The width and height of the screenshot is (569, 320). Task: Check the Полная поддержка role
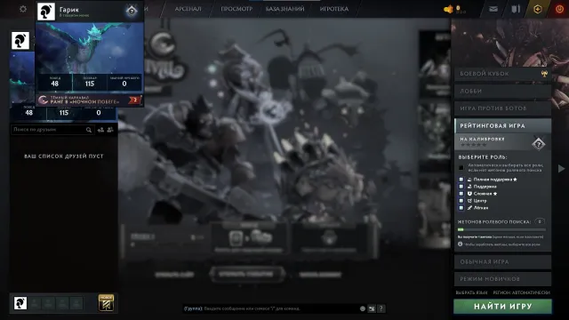(x=461, y=180)
